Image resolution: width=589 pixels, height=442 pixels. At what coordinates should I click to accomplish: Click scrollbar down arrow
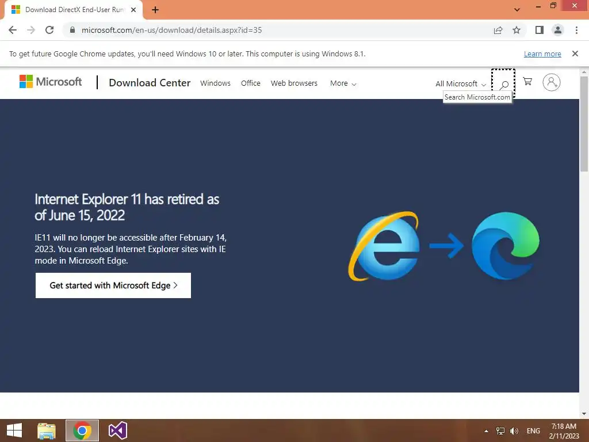coord(584,414)
